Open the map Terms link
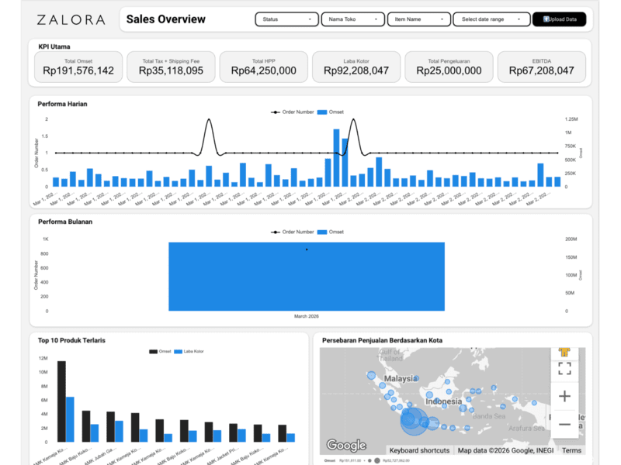Screen dimensions: 621x465 click(x=571, y=450)
